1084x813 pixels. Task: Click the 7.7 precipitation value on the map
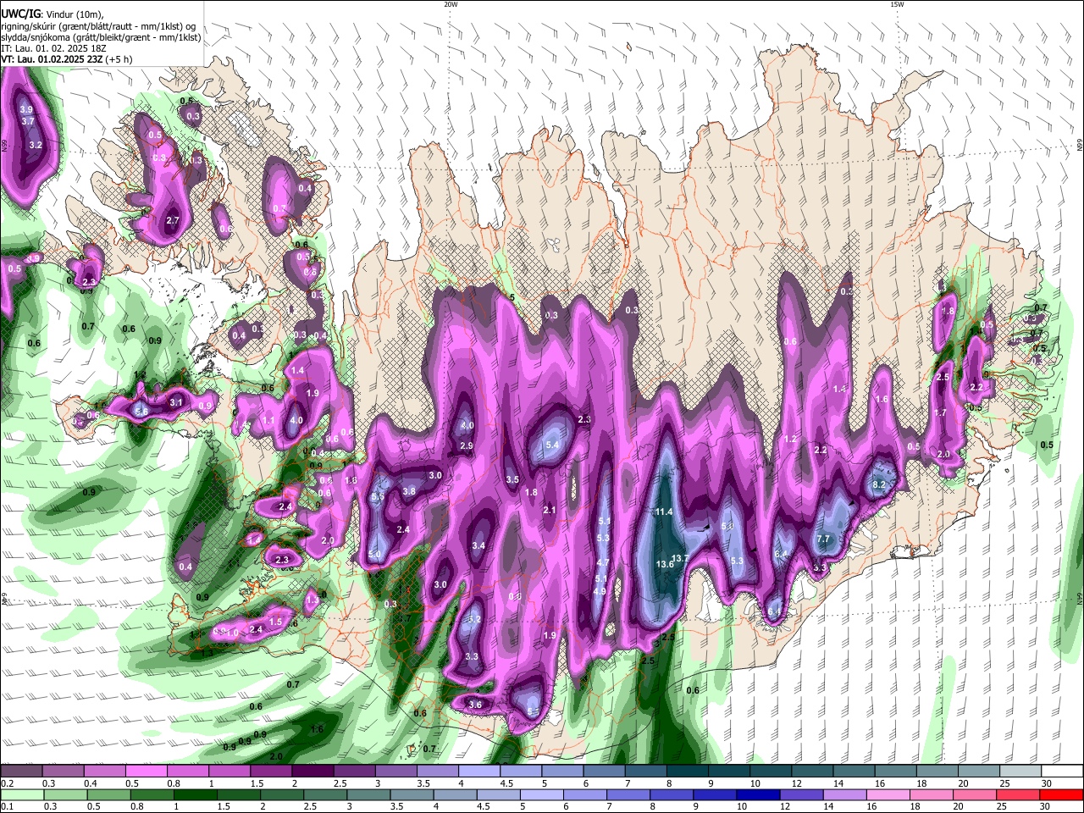[823, 539]
